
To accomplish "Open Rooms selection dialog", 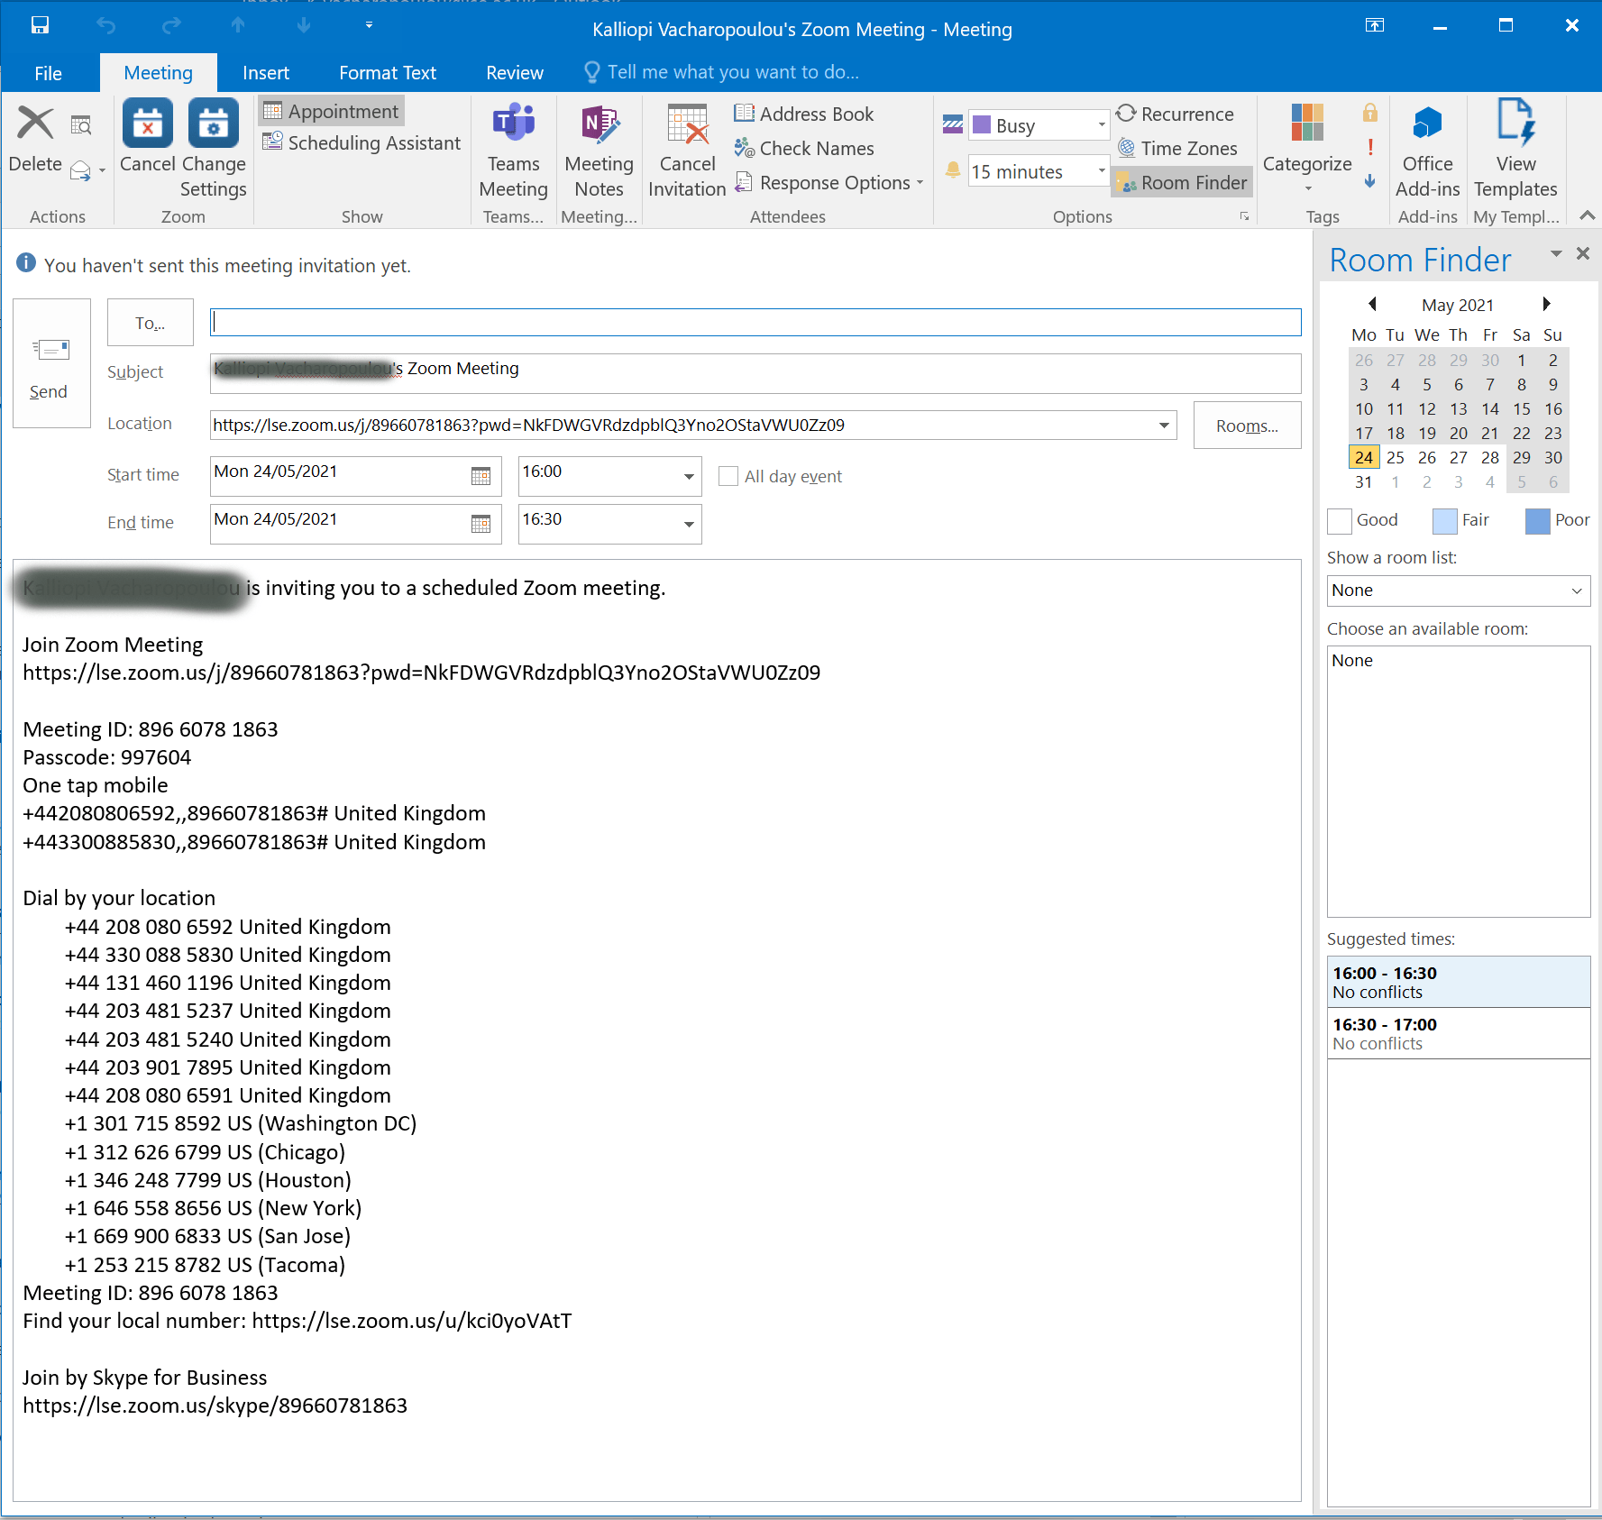I will (x=1247, y=425).
